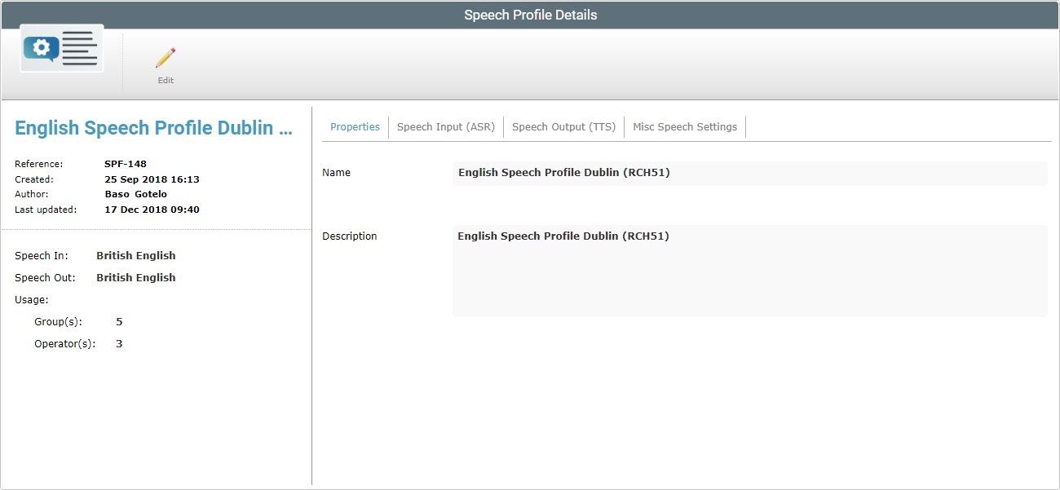1060x490 pixels.
Task: Click the Last updated timestamp
Action: pyautogui.click(x=151, y=209)
